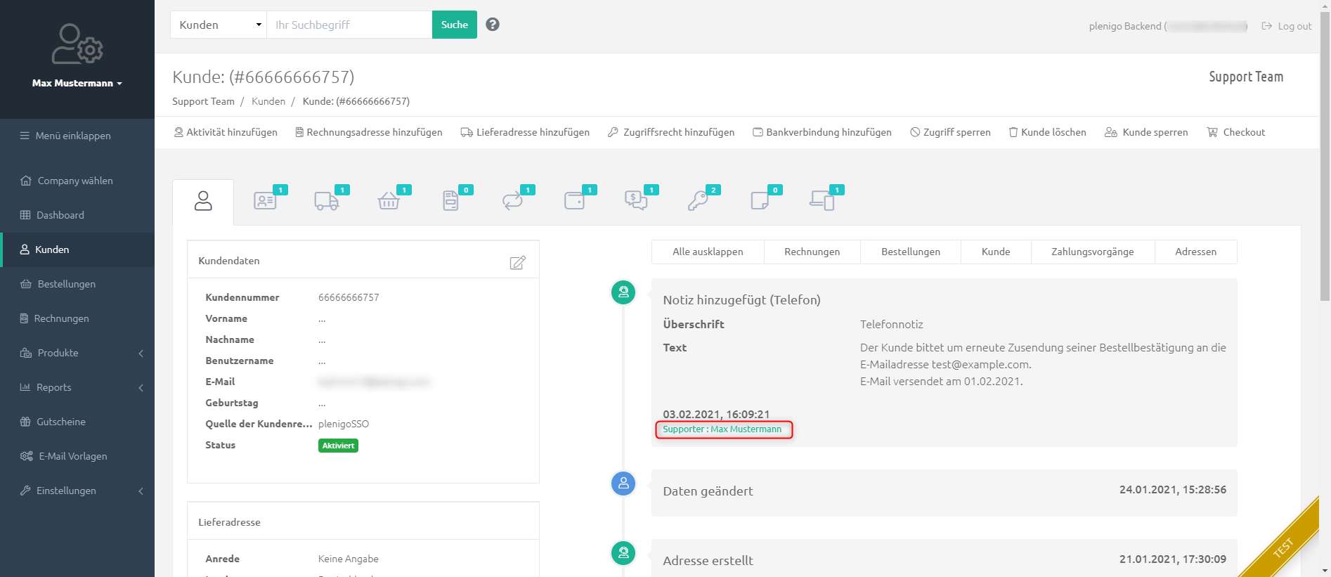Click the Supporter : Max Mustermann text

[722, 429]
